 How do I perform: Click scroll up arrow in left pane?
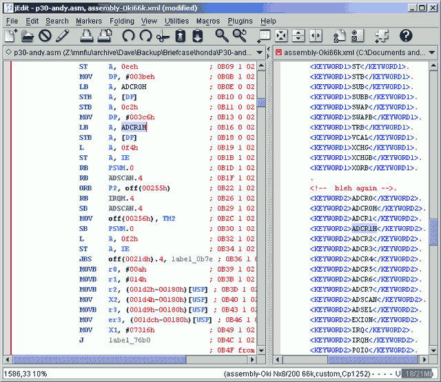click(x=261, y=66)
